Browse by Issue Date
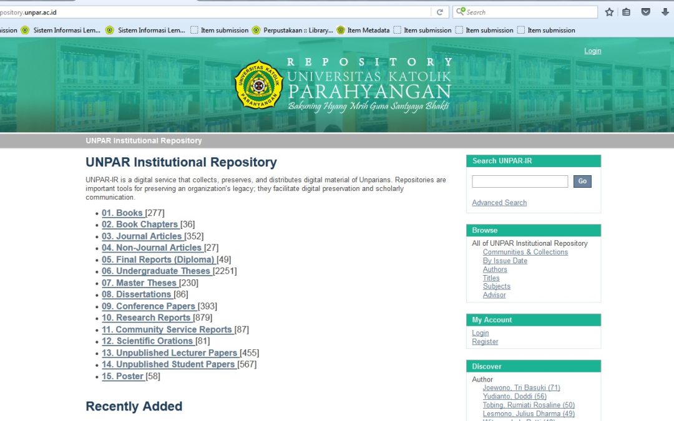674x421 pixels. (x=504, y=261)
